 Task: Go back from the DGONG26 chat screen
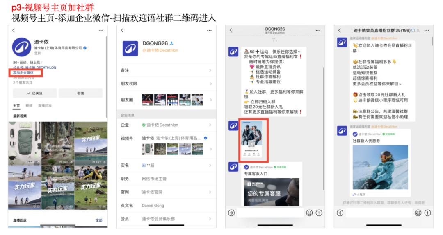(231, 30)
